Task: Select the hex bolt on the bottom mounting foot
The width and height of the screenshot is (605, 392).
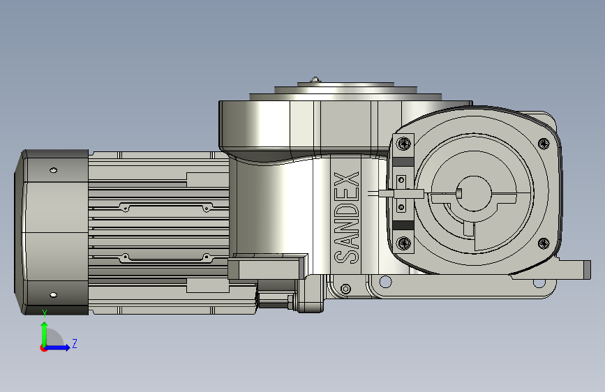Action: (345, 289)
